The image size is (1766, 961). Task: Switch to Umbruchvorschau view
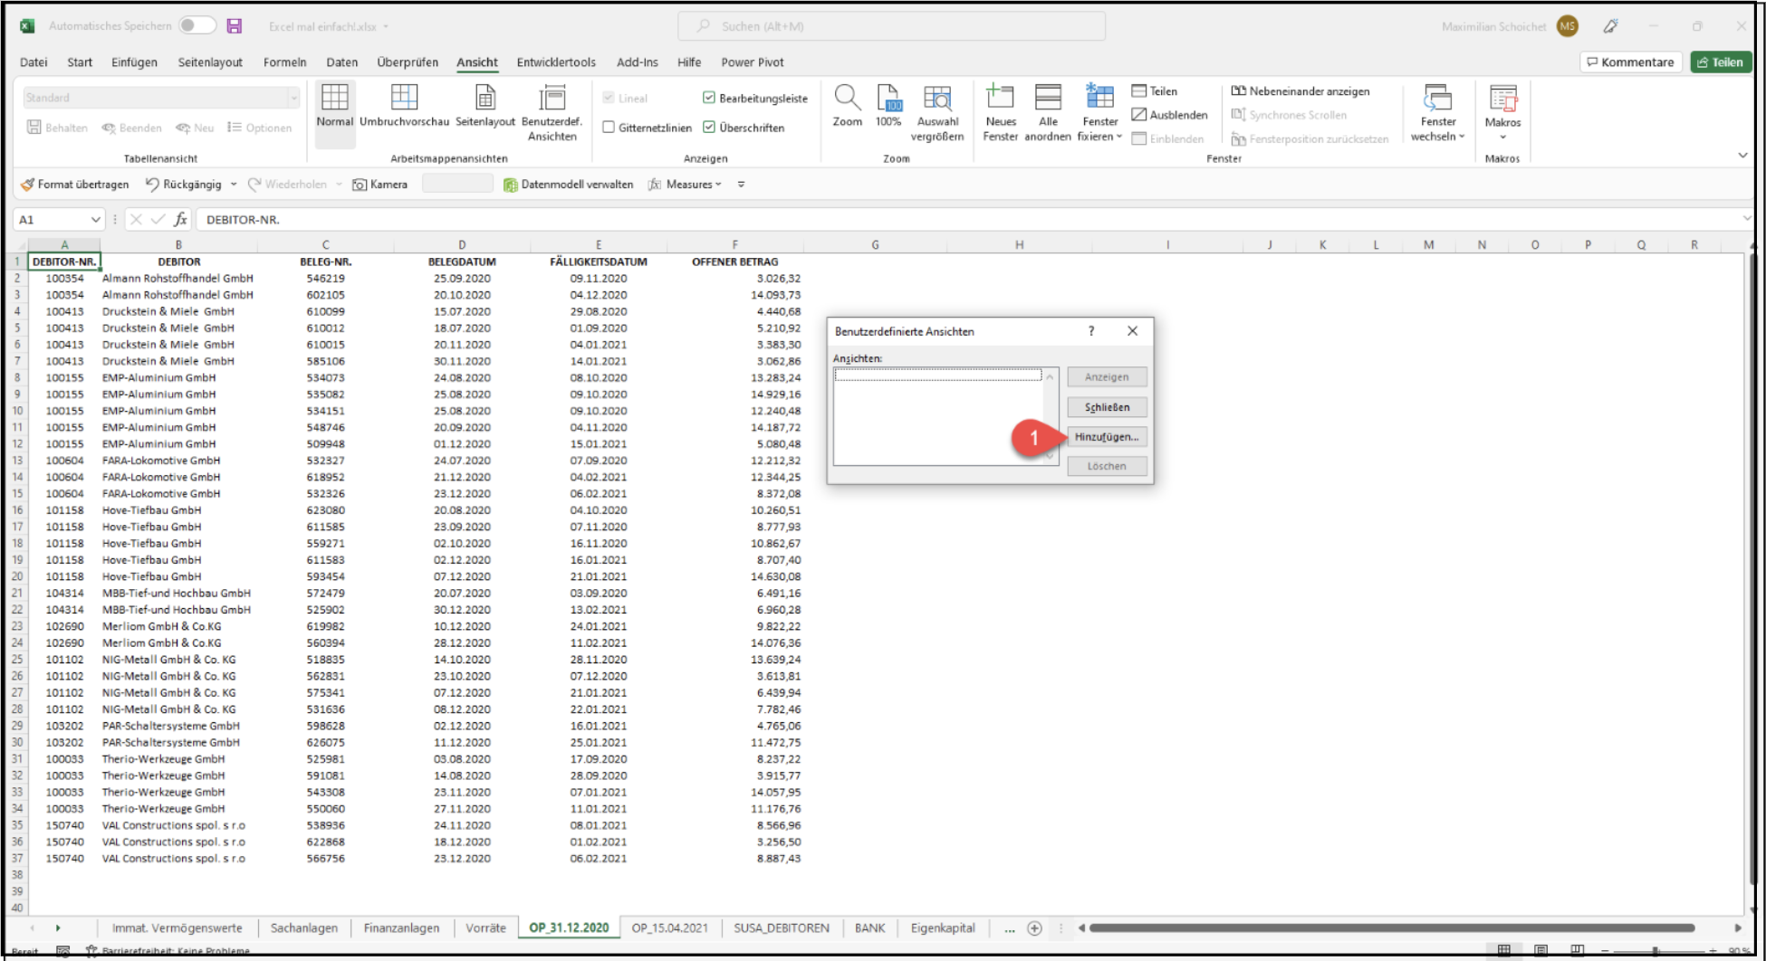(404, 105)
